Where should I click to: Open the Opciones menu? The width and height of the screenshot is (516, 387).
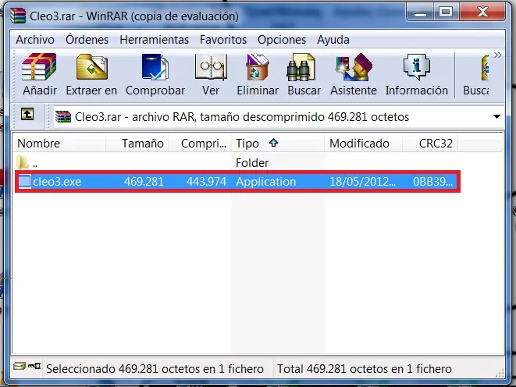(282, 40)
